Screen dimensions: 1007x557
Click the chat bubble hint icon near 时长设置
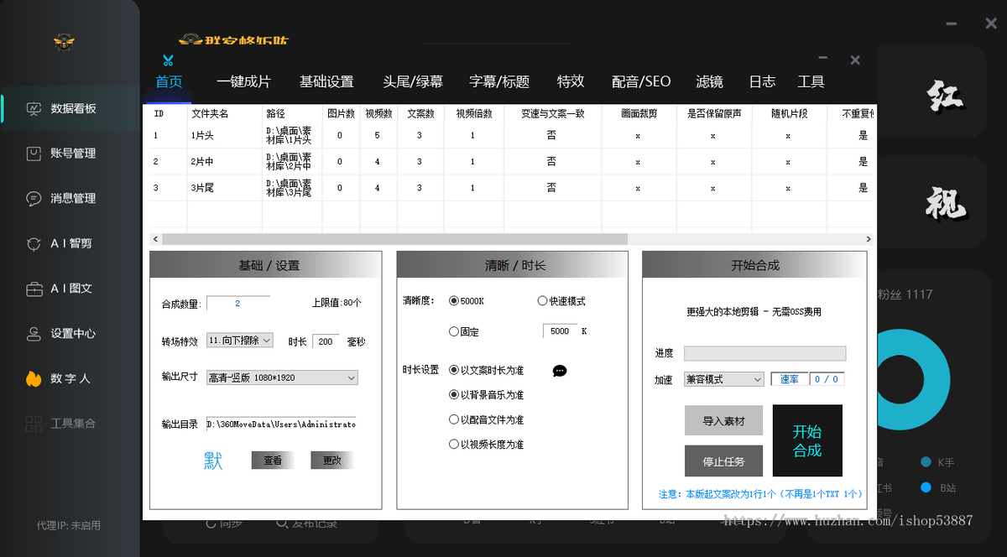[x=560, y=371]
